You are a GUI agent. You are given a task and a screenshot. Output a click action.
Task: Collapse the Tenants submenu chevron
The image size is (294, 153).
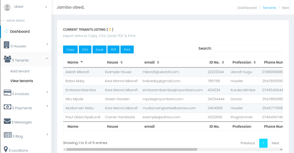[47, 58]
